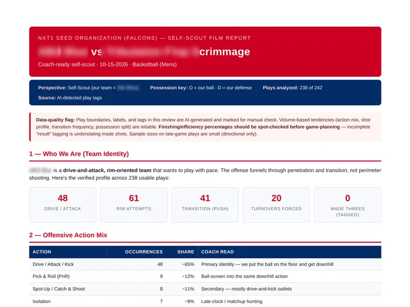Click the 'Who We Are (Team Identity)' heading

coord(79,153)
